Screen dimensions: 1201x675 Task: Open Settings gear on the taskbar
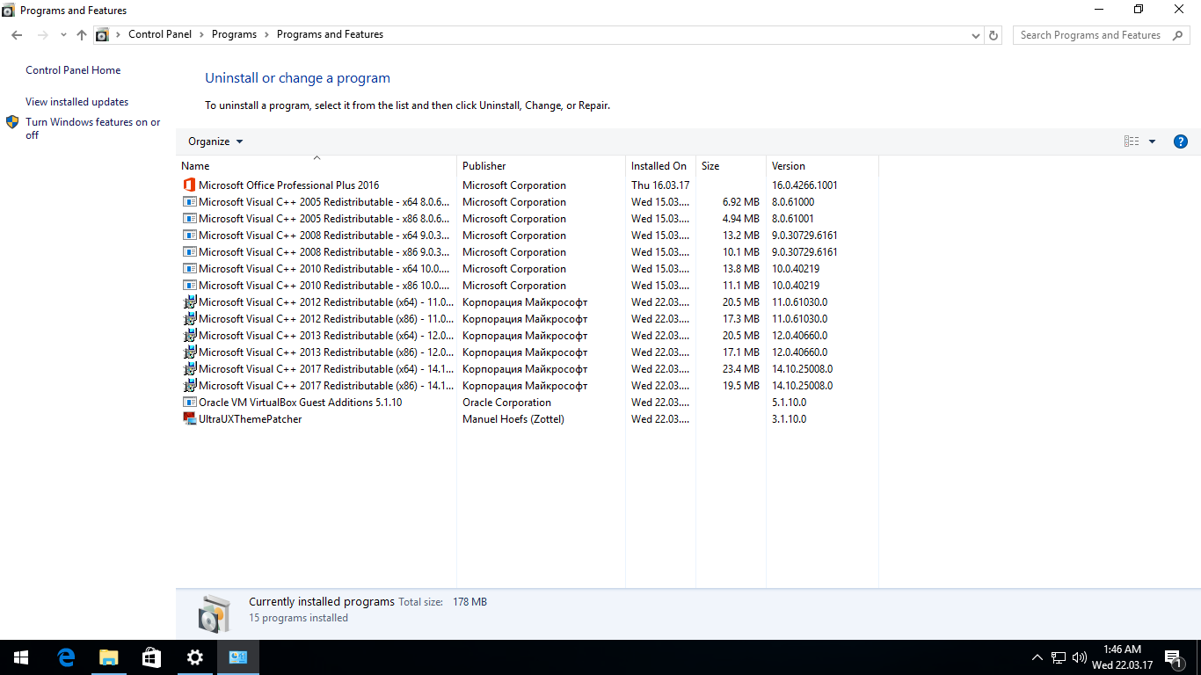(x=194, y=657)
